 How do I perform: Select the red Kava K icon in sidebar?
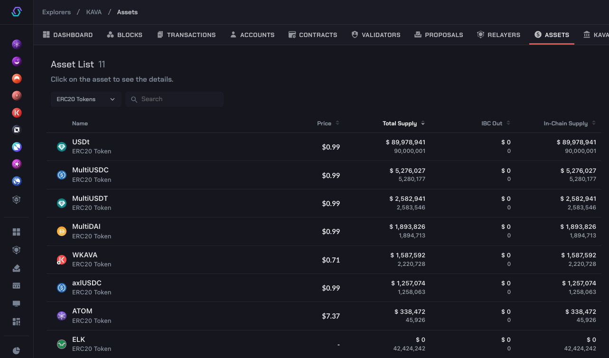coord(17,113)
